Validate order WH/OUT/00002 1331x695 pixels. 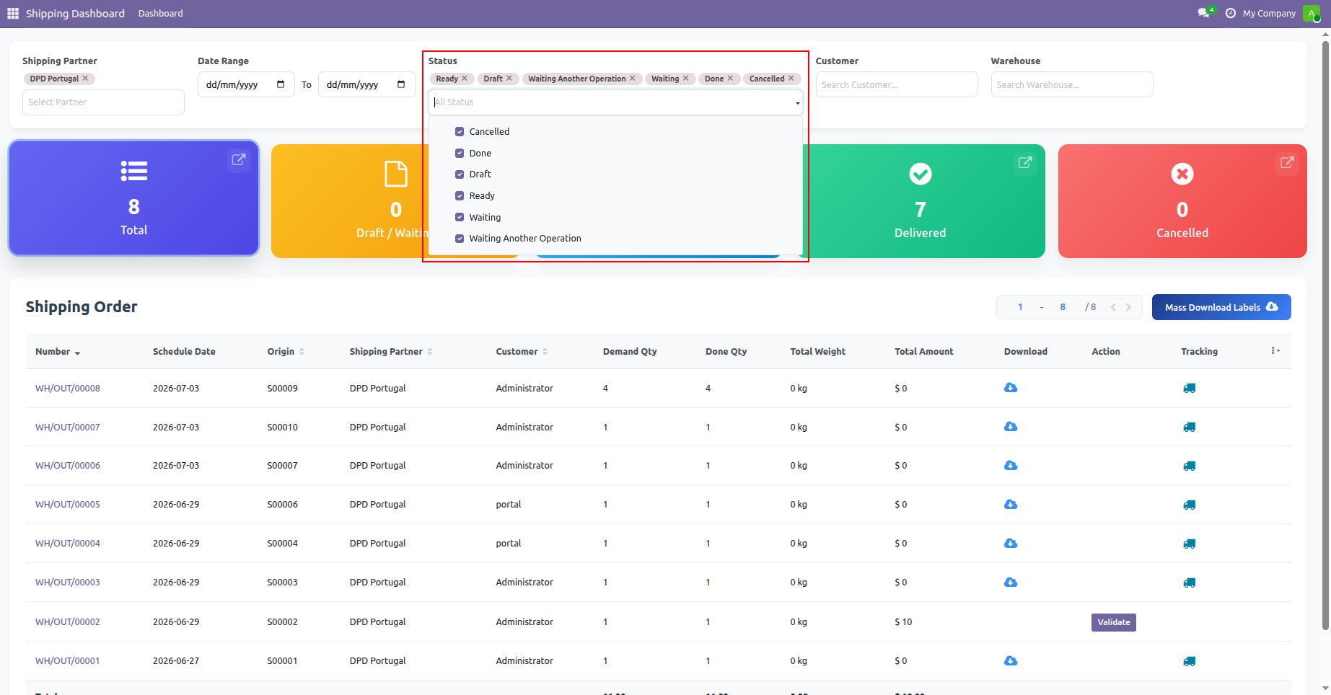tap(1113, 622)
